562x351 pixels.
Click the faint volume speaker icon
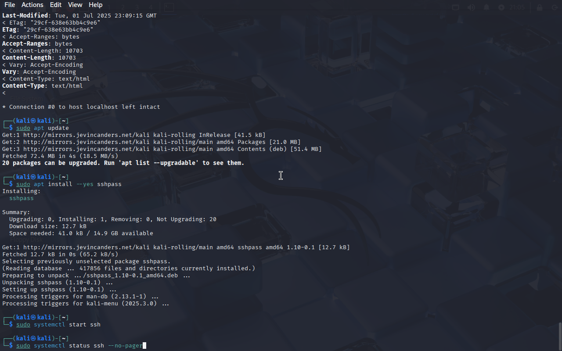pyautogui.click(x=471, y=7)
